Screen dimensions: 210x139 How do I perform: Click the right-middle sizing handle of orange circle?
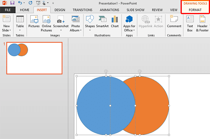(169, 105)
